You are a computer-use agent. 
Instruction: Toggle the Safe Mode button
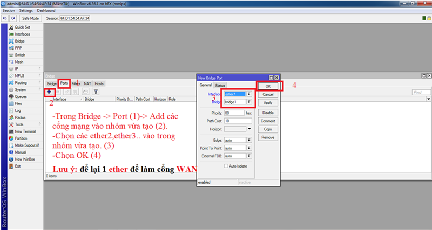(30, 18)
